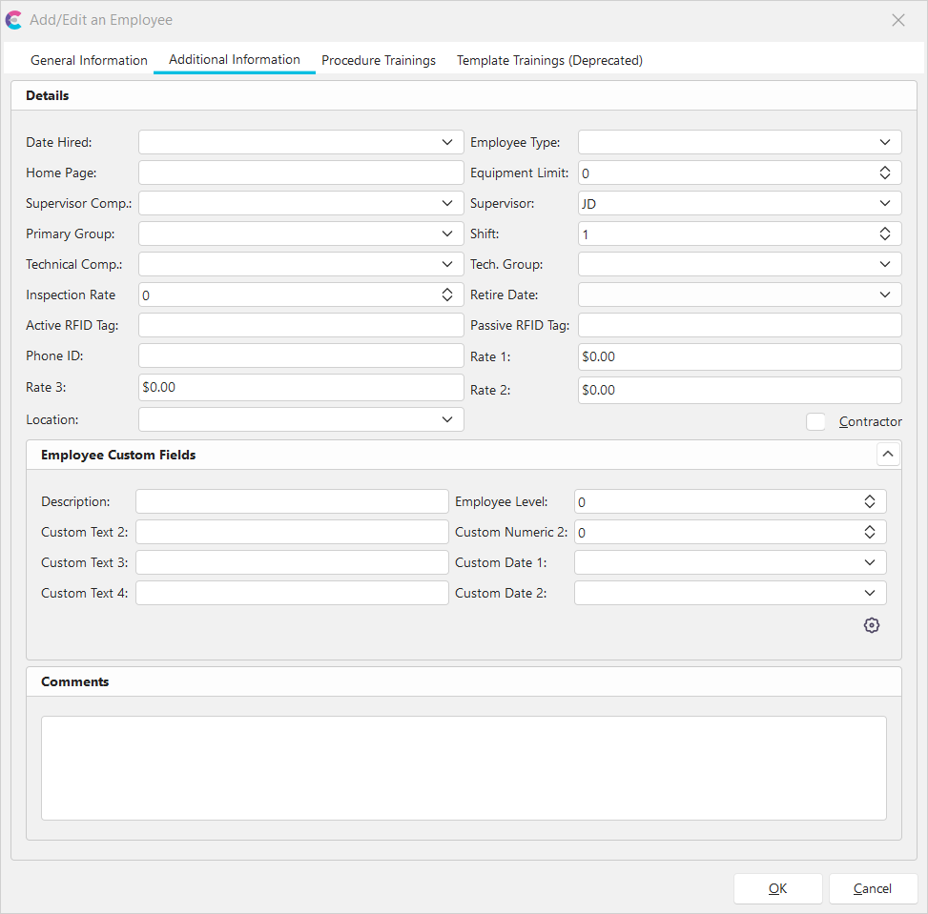
Task: Change Inspection Rate using stepper arrows
Action: (x=447, y=295)
